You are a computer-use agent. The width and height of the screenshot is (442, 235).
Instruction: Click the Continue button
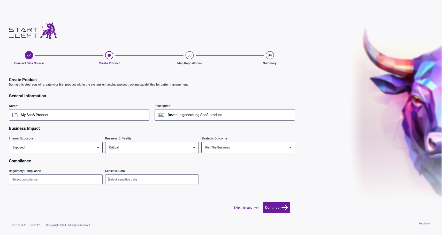click(x=276, y=207)
